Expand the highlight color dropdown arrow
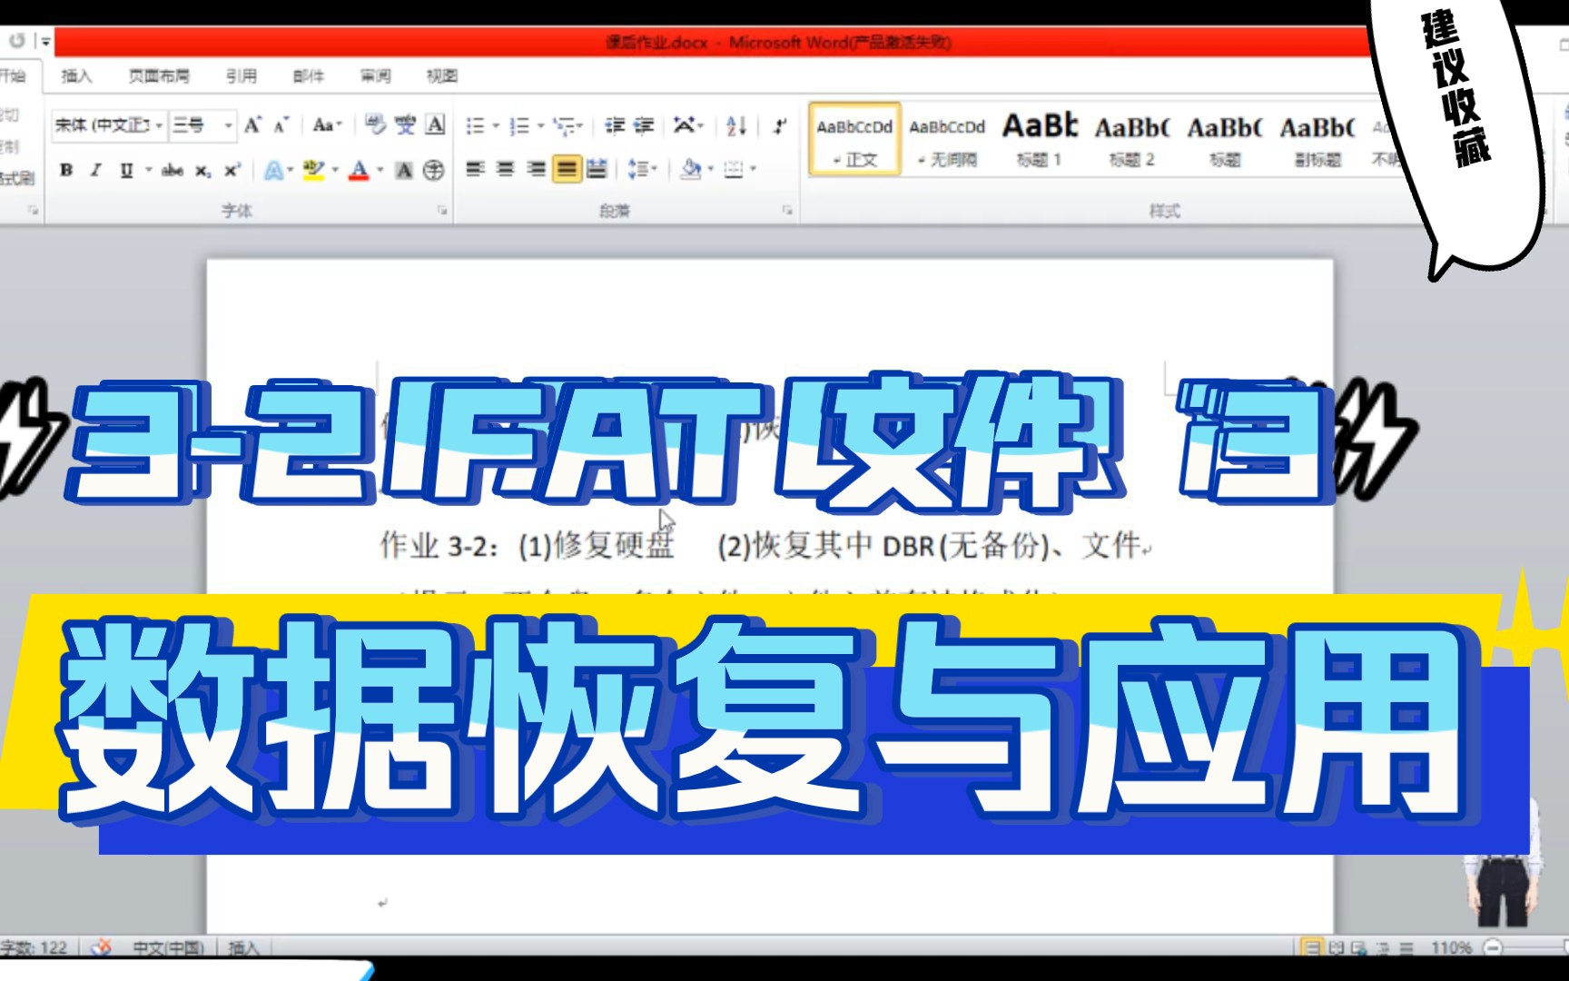 coord(335,170)
